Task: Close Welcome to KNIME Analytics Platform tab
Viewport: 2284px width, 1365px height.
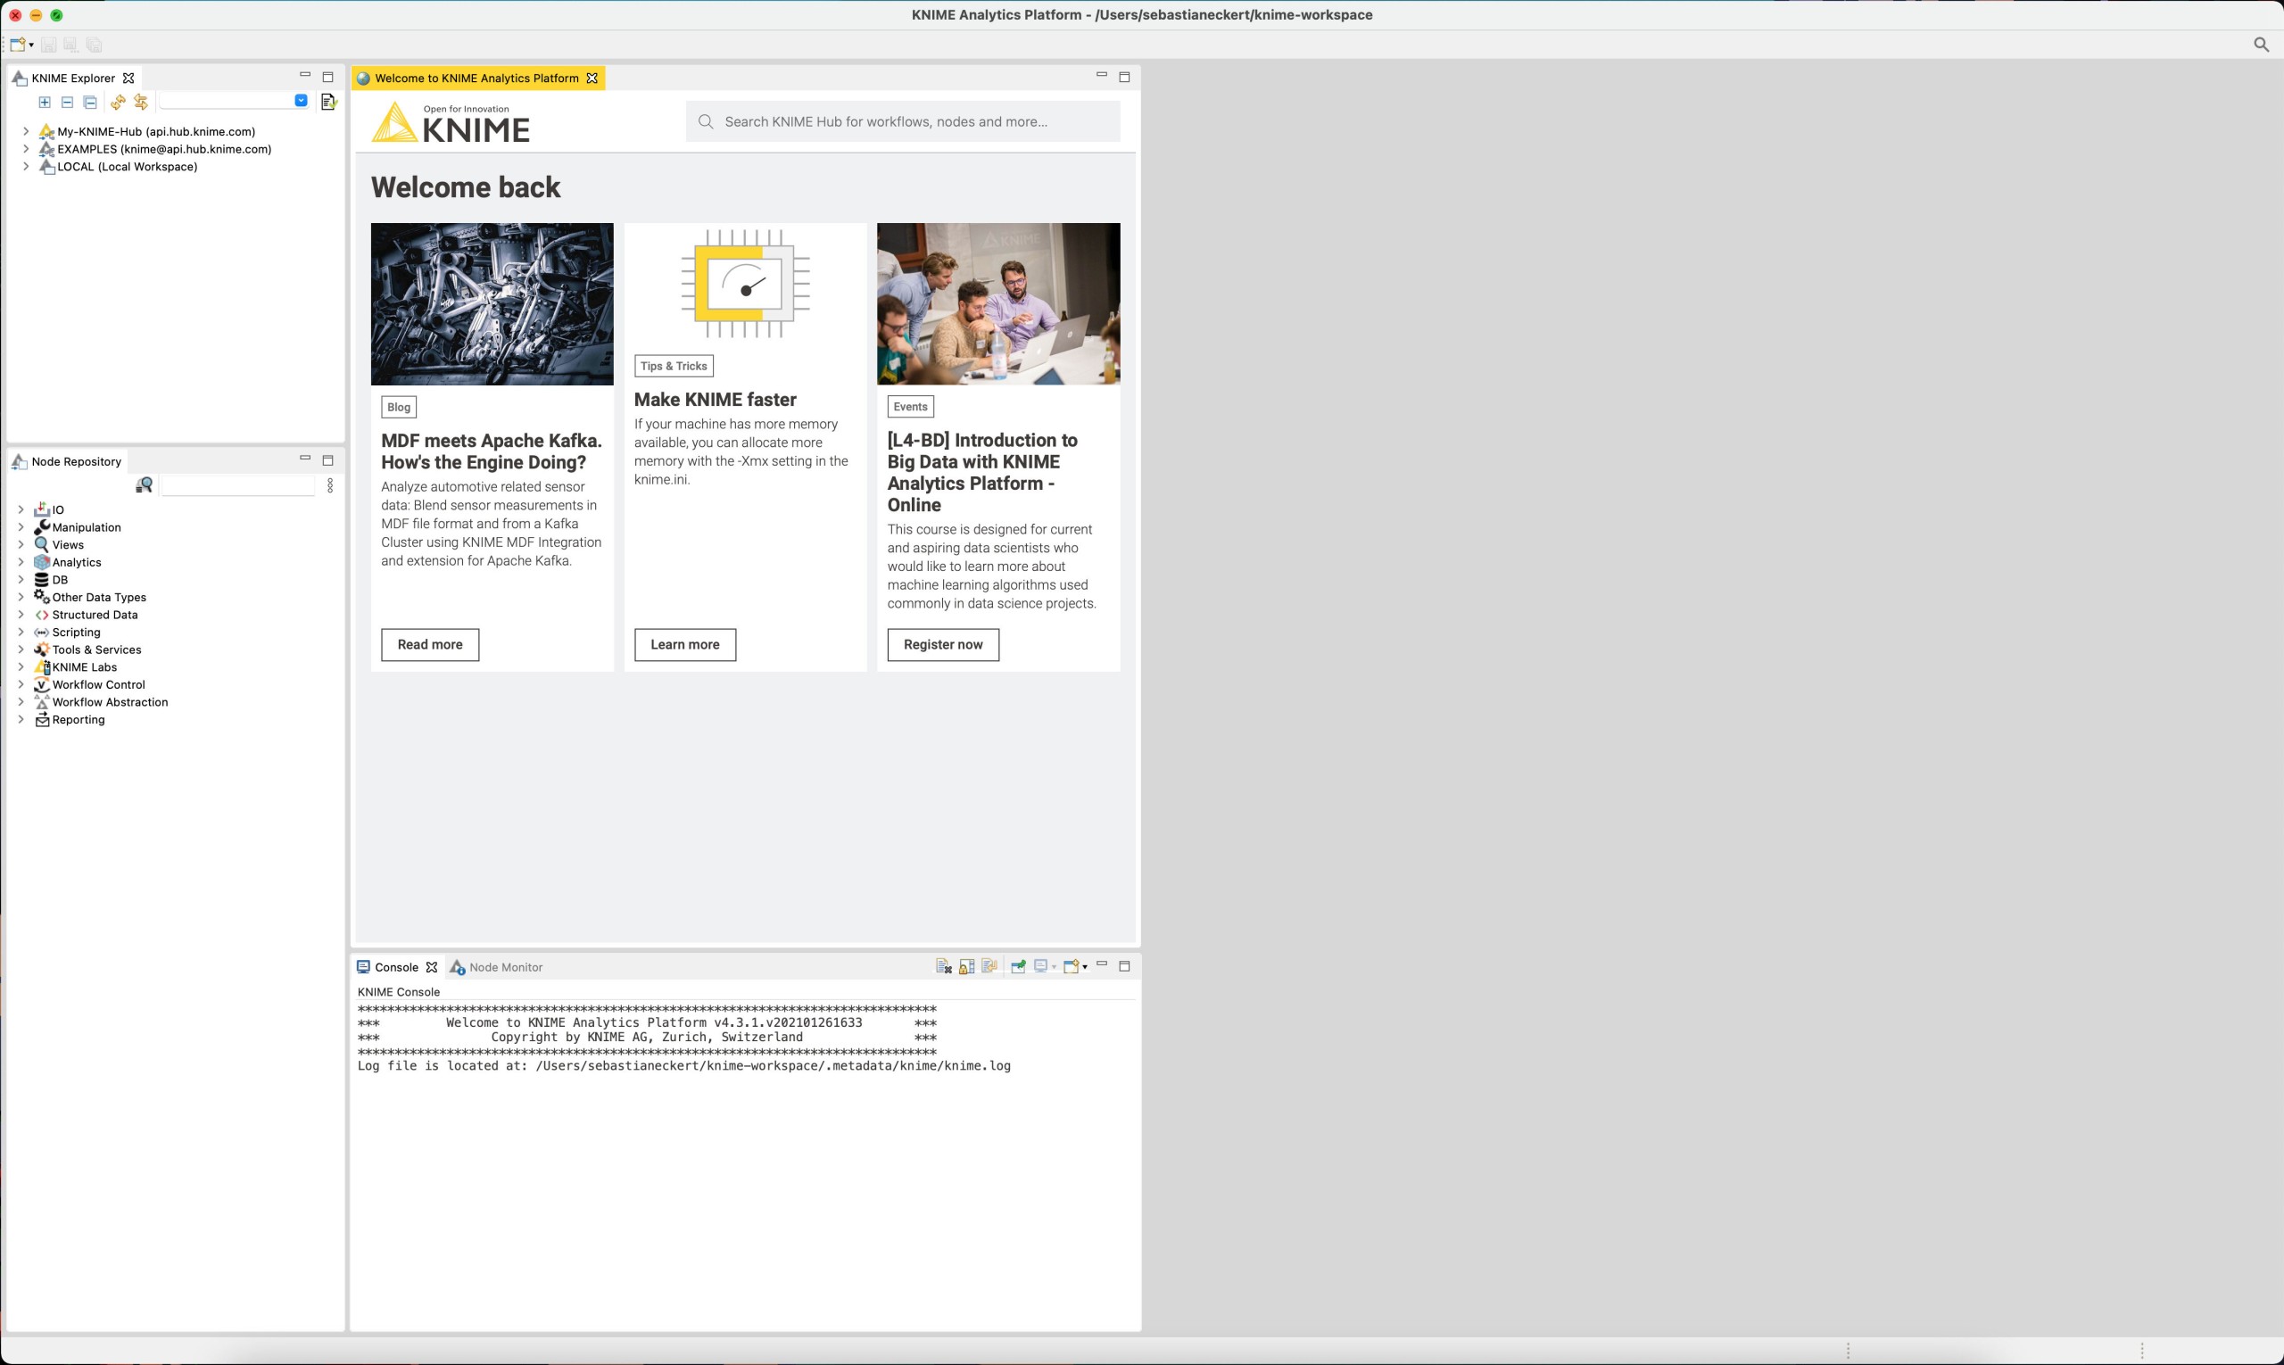Action: pos(592,79)
